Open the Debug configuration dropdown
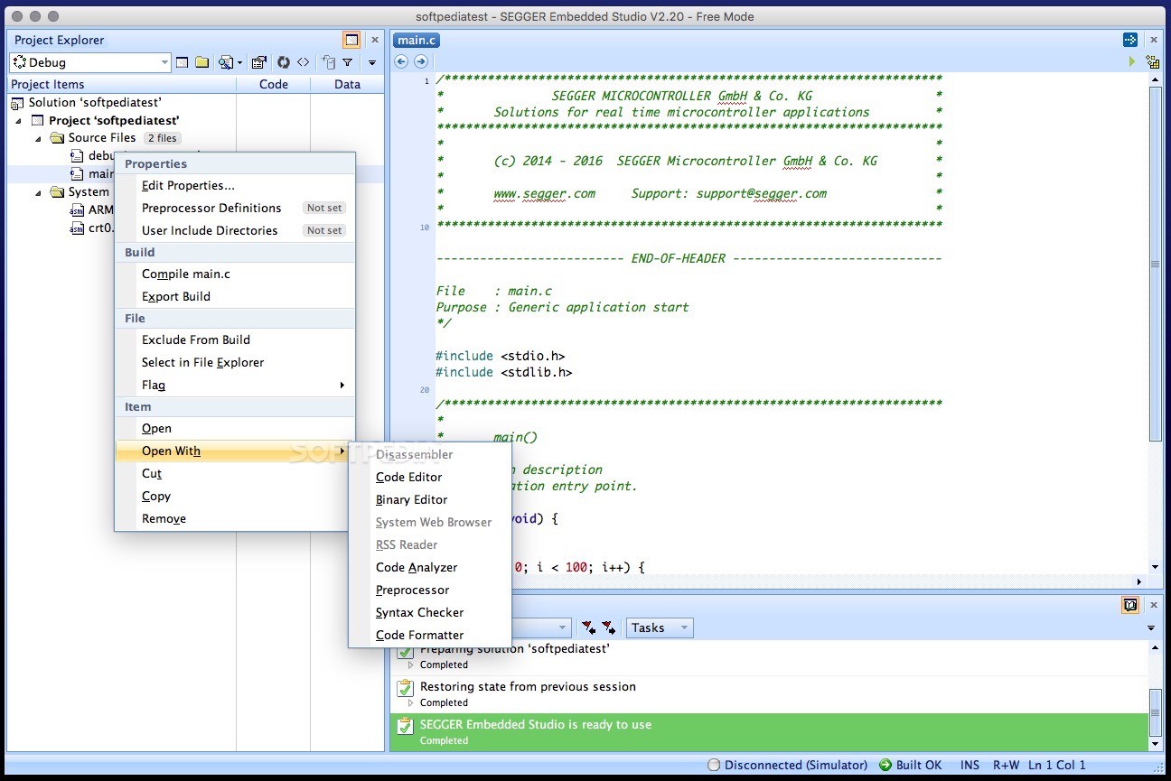 coord(89,62)
